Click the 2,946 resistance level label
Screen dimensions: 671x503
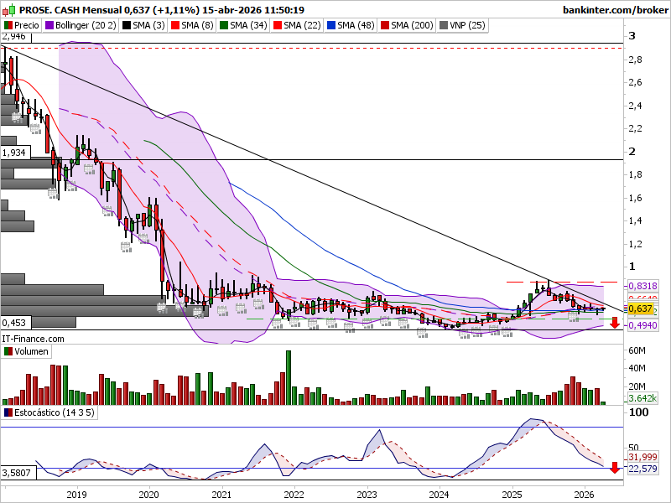coord(16,37)
